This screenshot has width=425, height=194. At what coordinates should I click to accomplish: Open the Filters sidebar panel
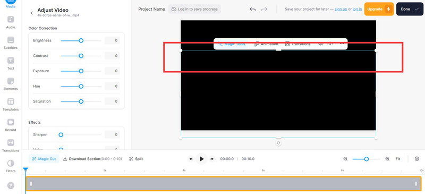pos(11,166)
